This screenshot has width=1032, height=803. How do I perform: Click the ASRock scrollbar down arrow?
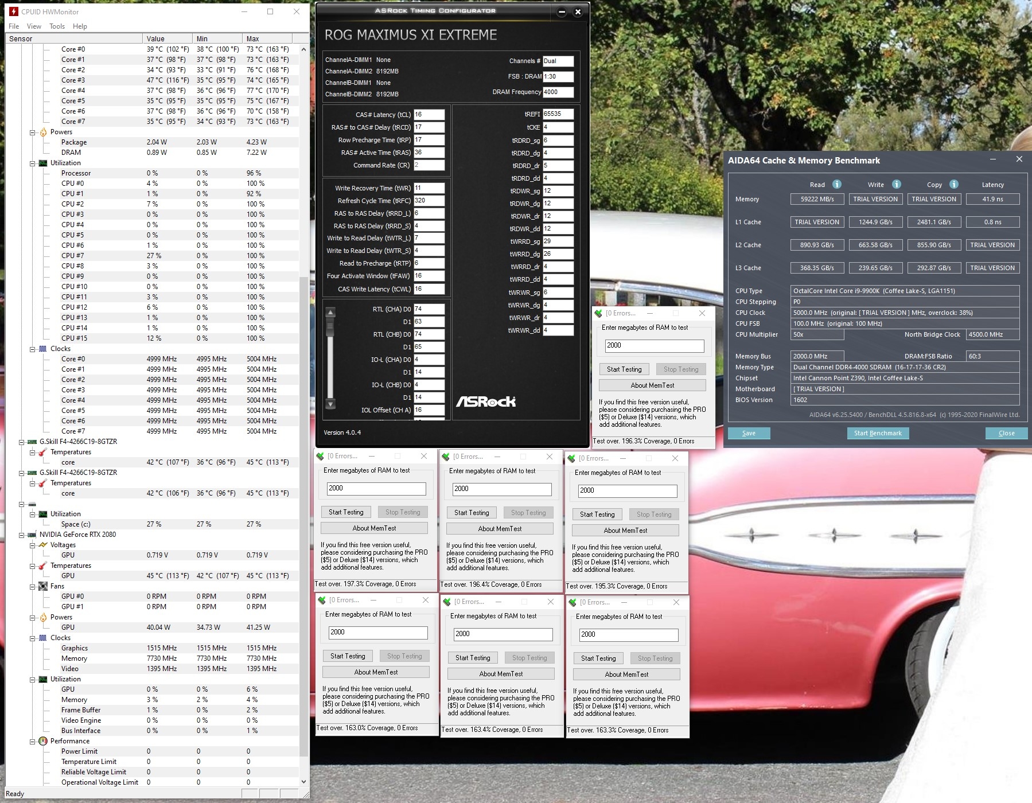pos(330,404)
